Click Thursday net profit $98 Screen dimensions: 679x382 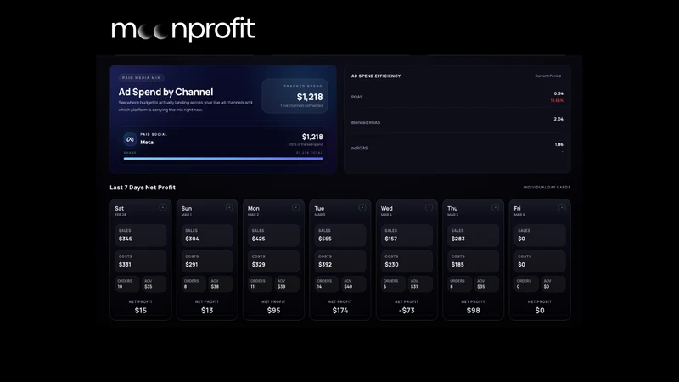474,310
